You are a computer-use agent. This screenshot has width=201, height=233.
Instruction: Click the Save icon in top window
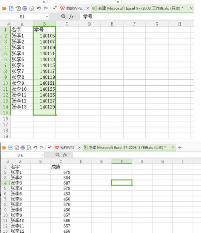pyautogui.click(x=11, y=8)
